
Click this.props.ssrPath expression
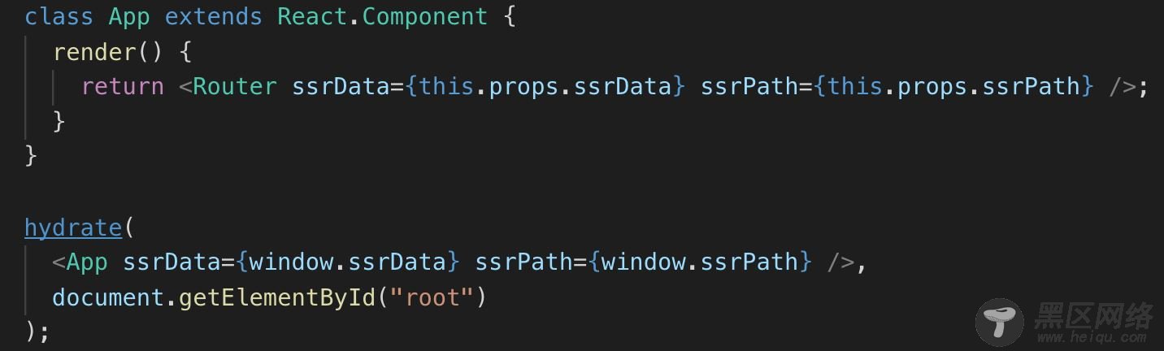(x=954, y=86)
